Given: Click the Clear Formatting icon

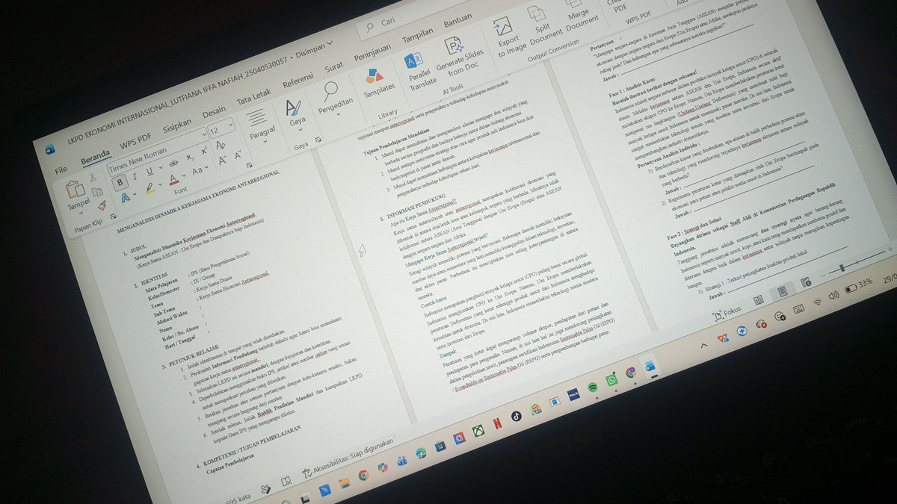Looking at the screenshot, I should point(221,145).
